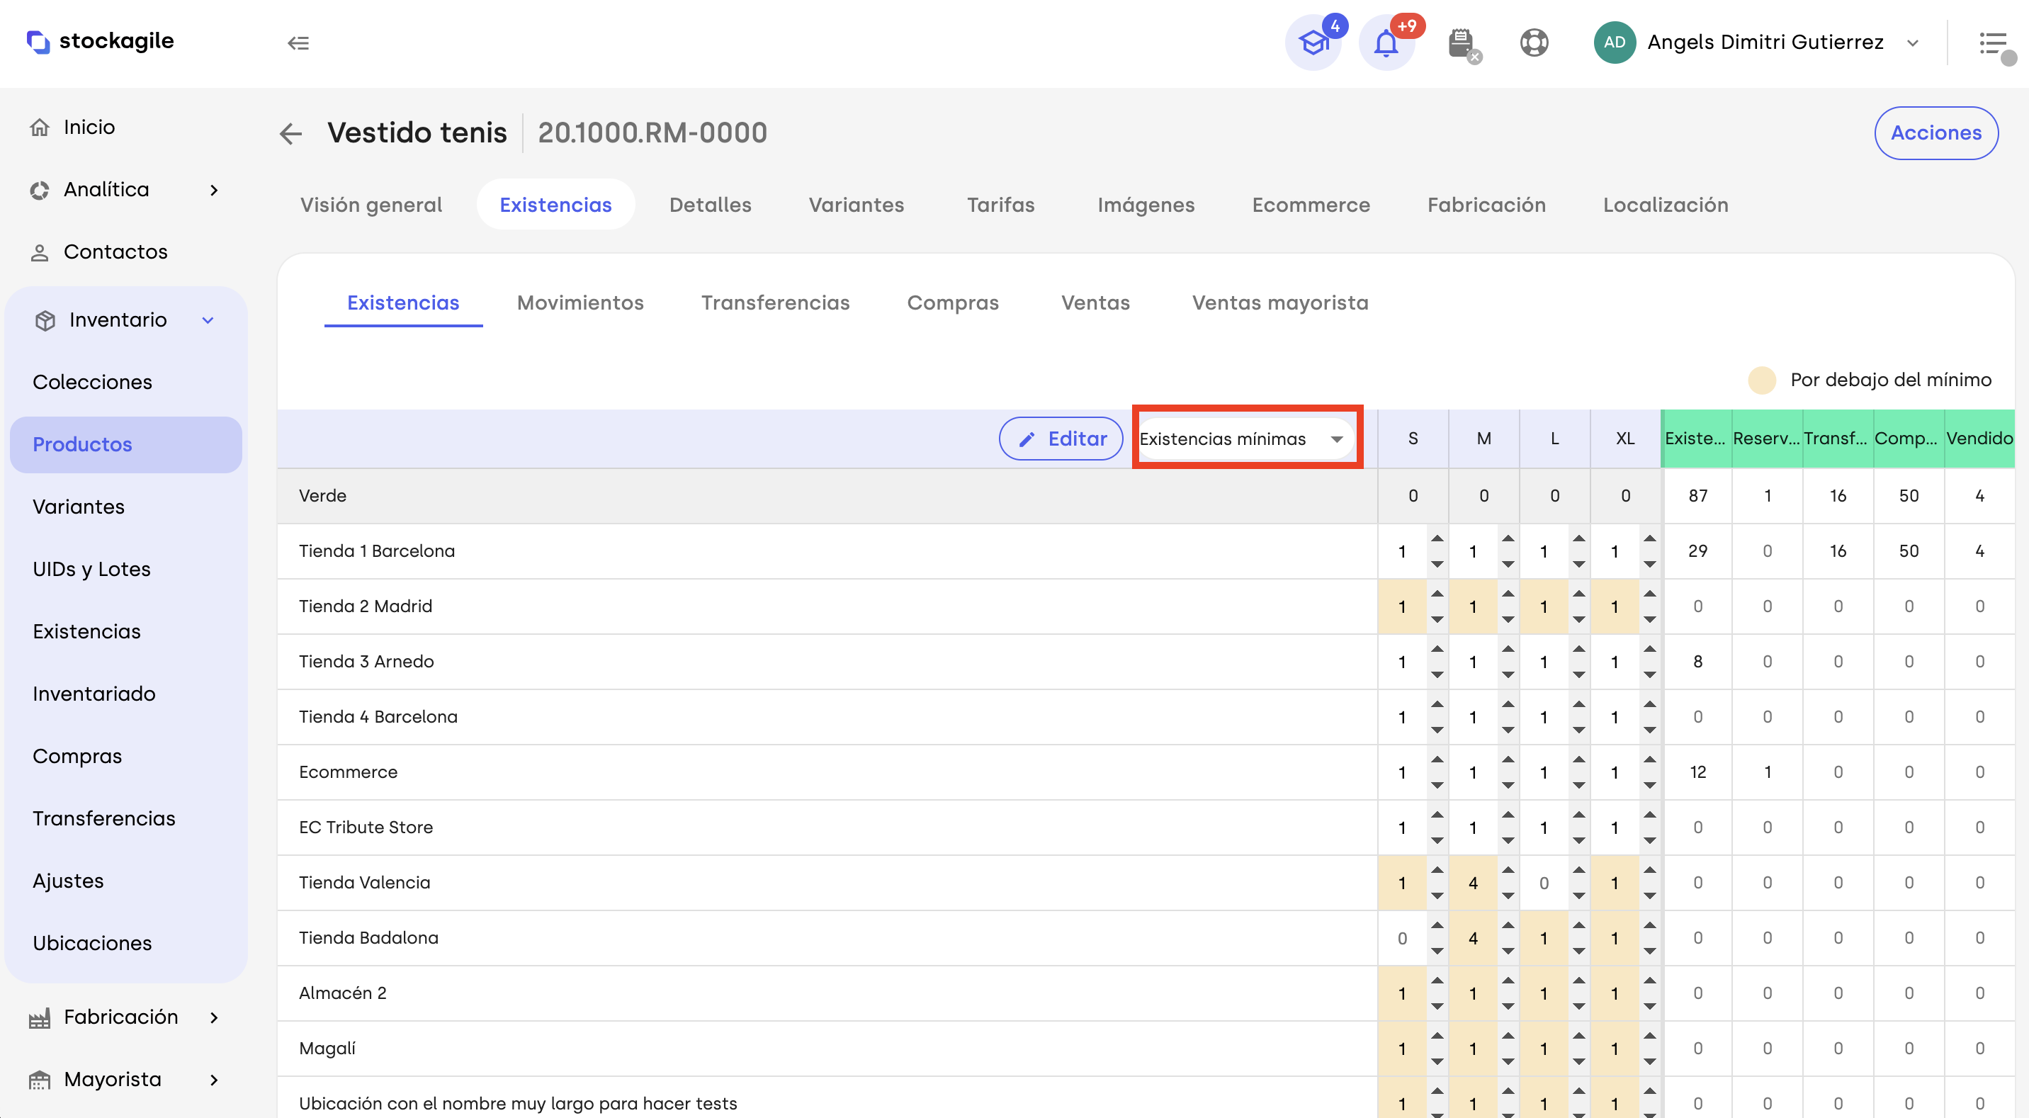Open the Fabricación product tab
This screenshot has width=2029, height=1118.
(x=1486, y=205)
